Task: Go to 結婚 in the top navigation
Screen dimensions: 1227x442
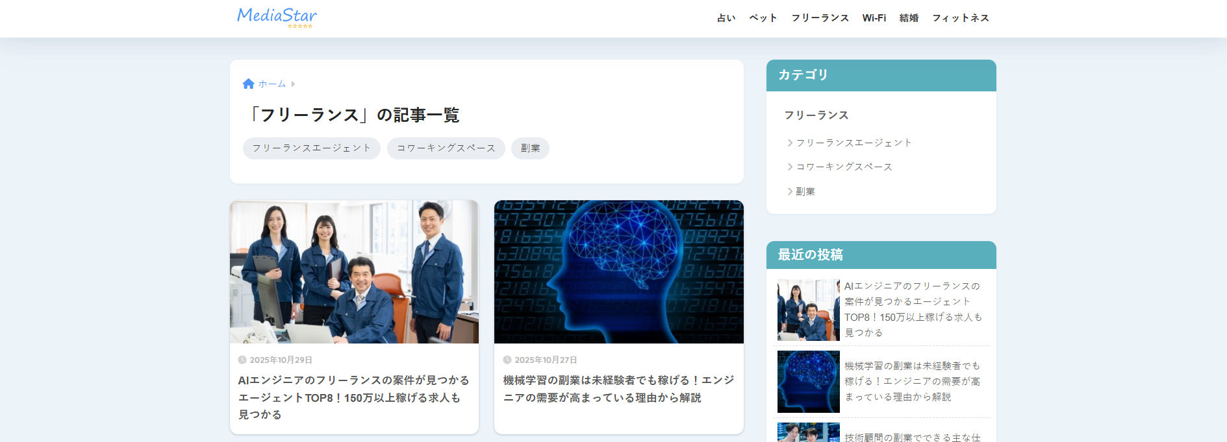Action: [x=909, y=18]
